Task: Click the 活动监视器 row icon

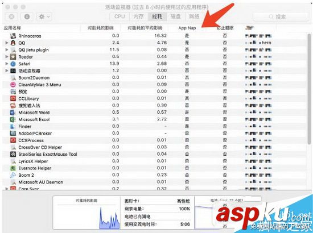Action: (13, 71)
